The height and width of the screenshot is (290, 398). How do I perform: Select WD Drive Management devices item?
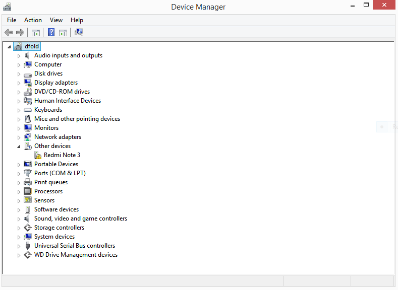coord(76,255)
